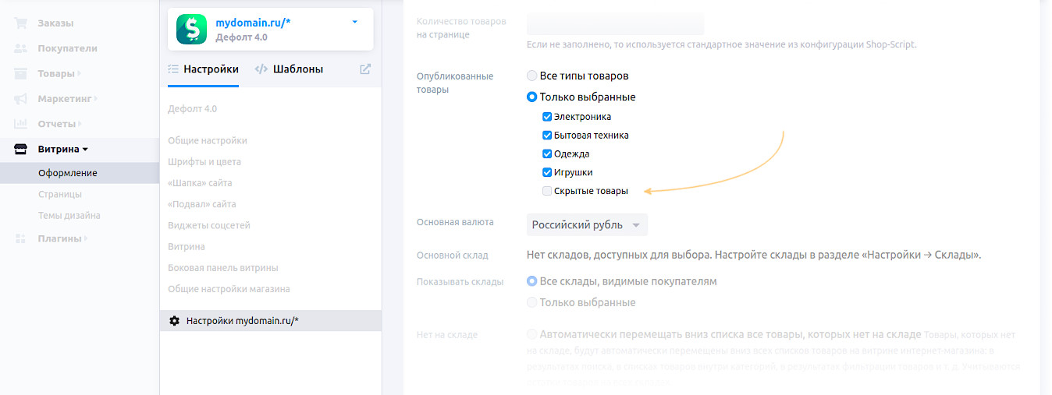This screenshot has width=1052, height=395.
Task: Click the Количество товаров на странице field
Action: point(615,23)
